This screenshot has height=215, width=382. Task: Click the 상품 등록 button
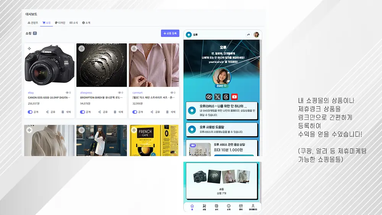coord(170,33)
